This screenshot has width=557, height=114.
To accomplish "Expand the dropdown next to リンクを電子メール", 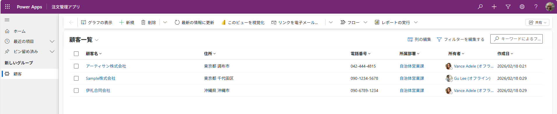I will point(331,22).
